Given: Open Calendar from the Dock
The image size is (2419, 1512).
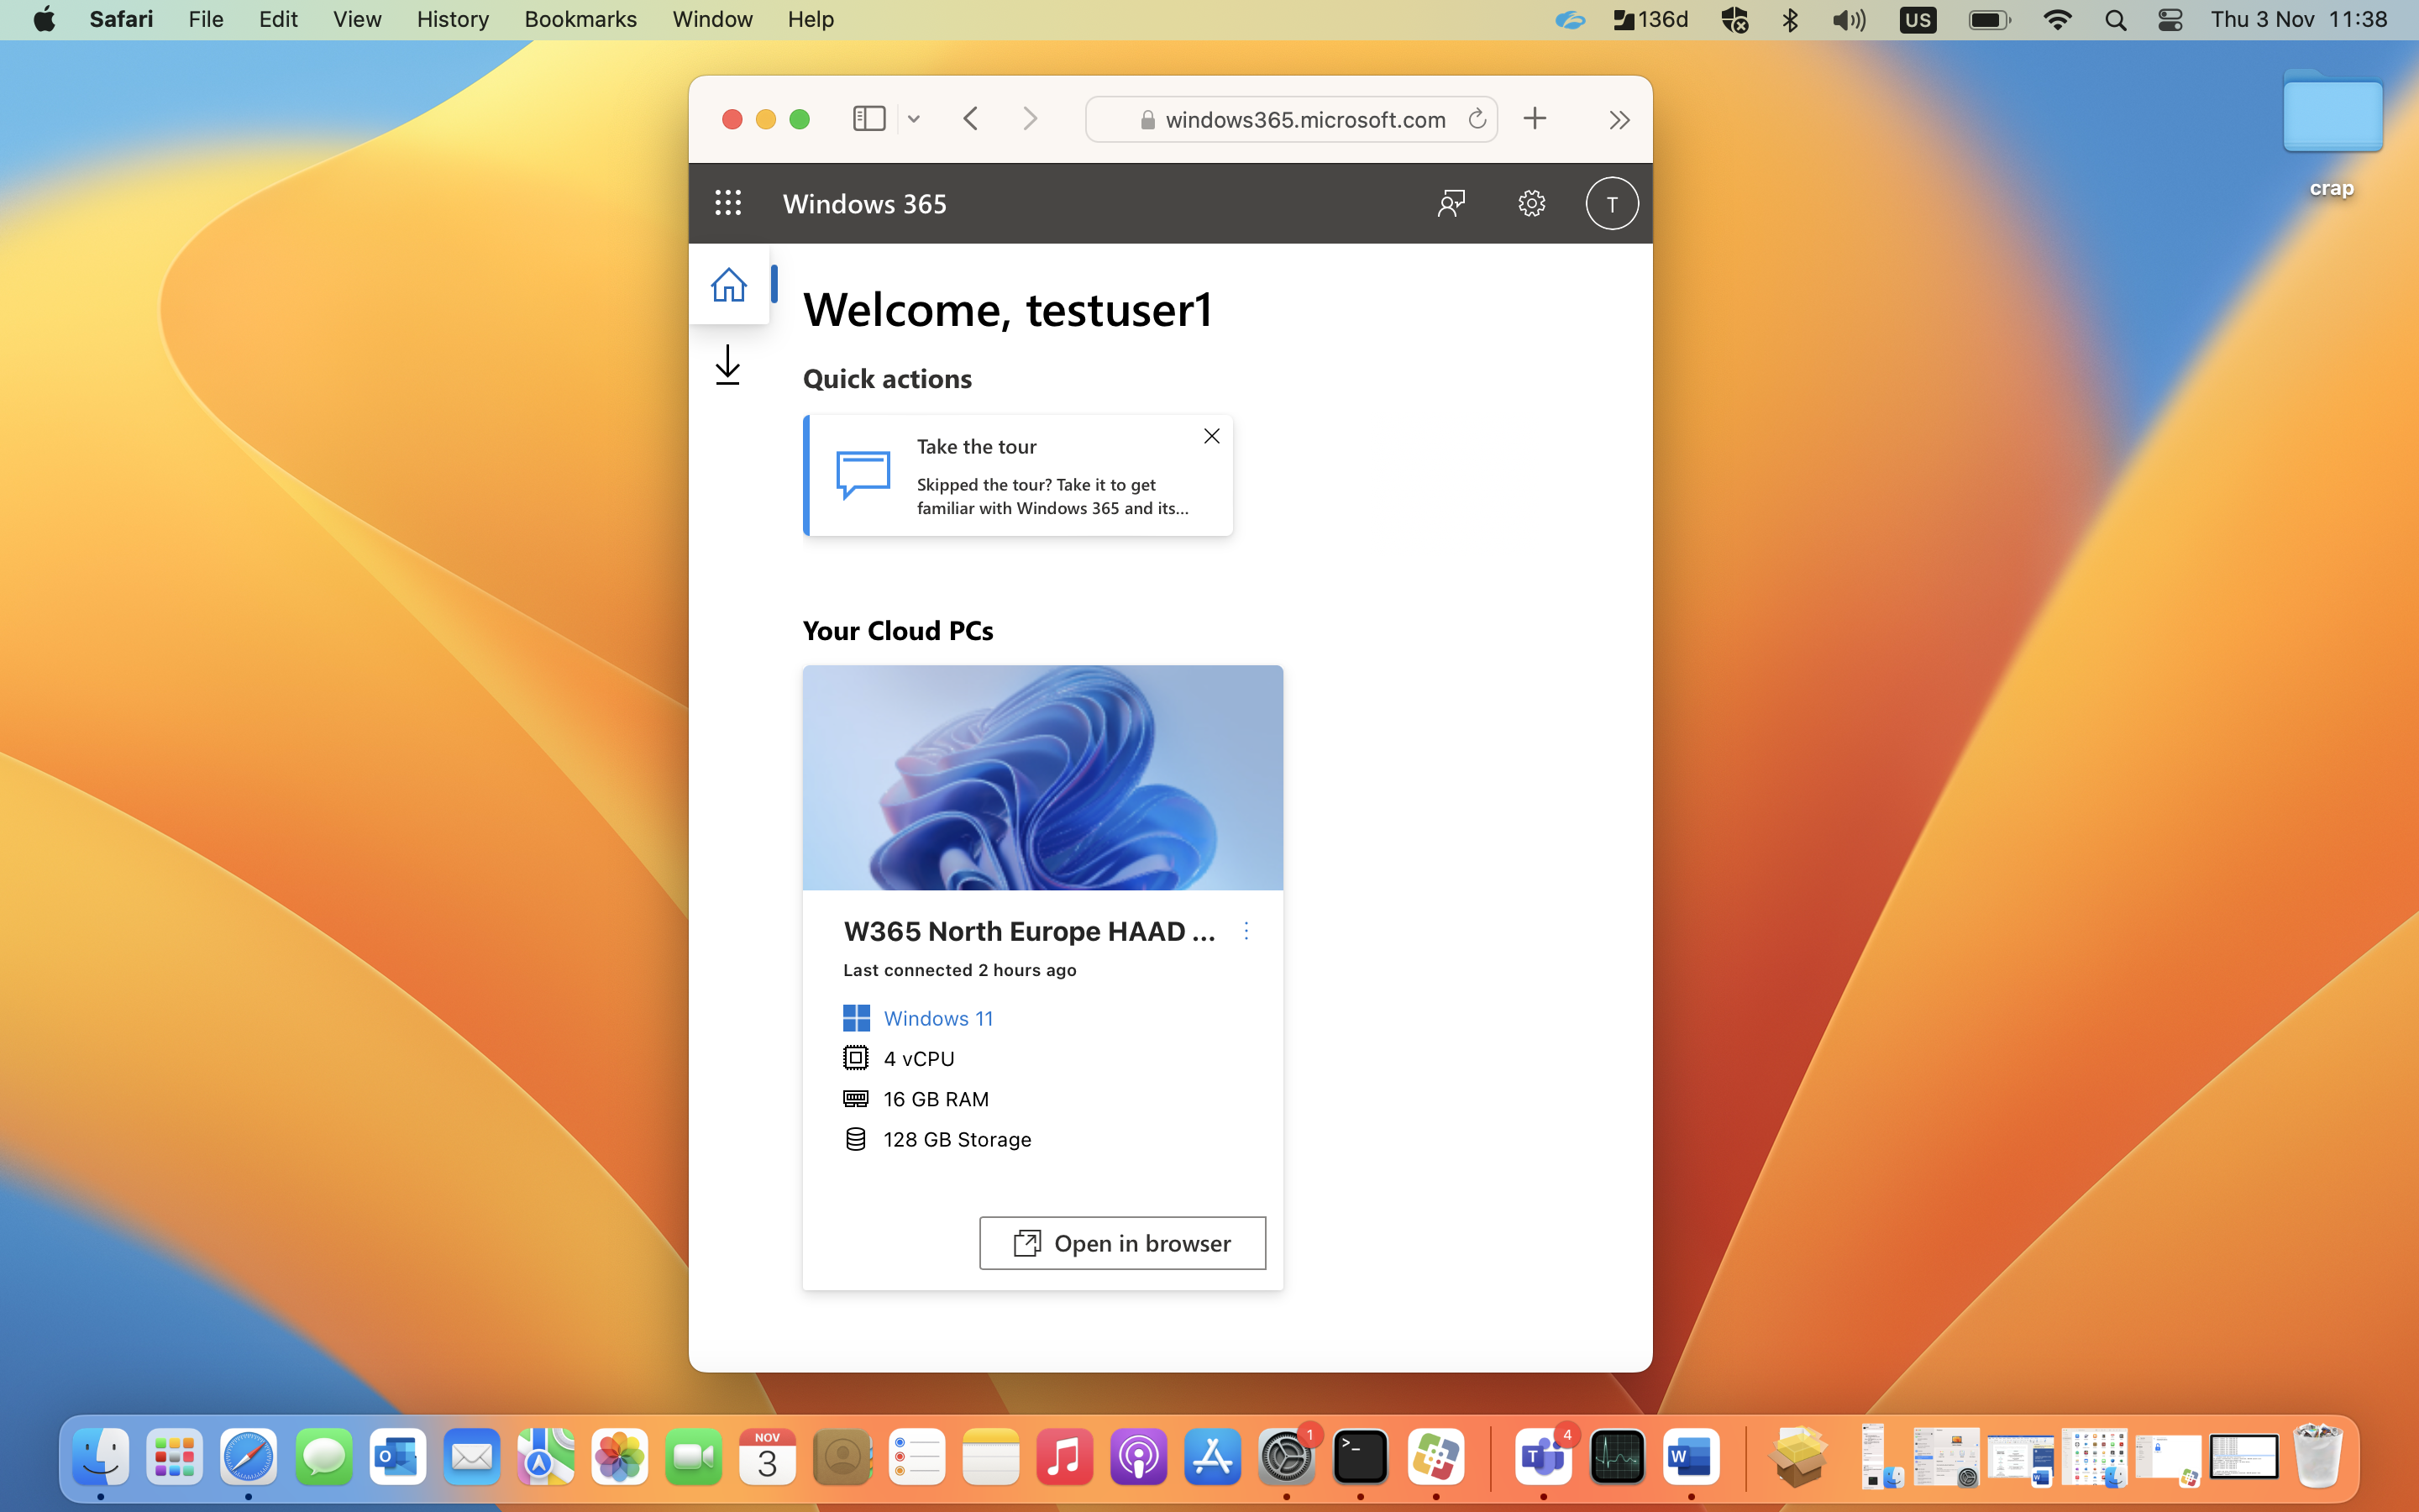Looking at the screenshot, I should pos(768,1456).
